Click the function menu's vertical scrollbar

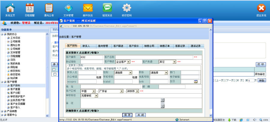pos(47,75)
